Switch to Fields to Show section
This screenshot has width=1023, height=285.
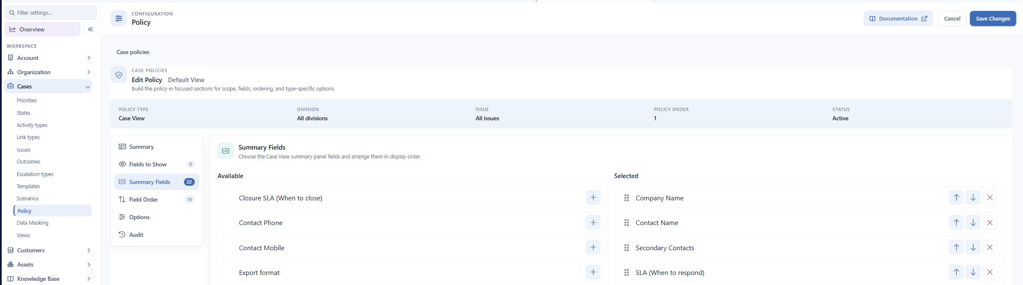pyautogui.click(x=156, y=164)
